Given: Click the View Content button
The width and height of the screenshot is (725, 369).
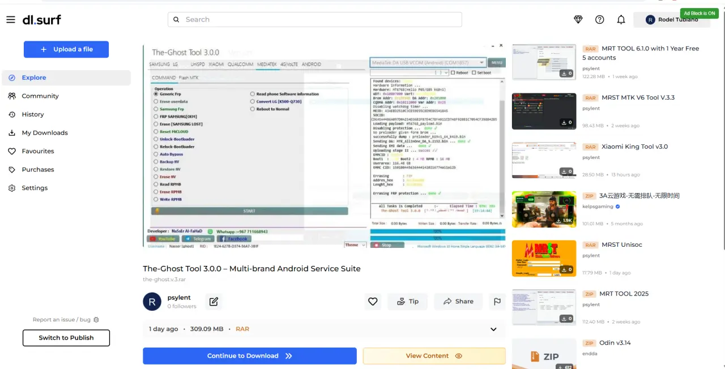Looking at the screenshot, I should 434,356.
